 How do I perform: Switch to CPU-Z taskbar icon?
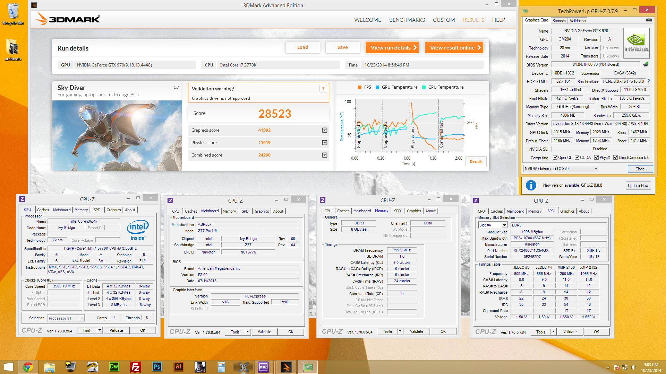click(x=264, y=367)
